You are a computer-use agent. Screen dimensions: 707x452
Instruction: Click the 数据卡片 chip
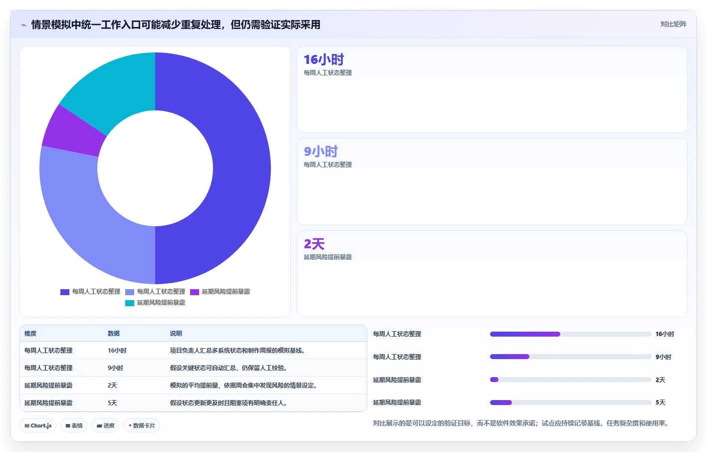tap(142, 426)
